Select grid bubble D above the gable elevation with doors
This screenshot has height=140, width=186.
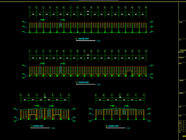[45, 95]
